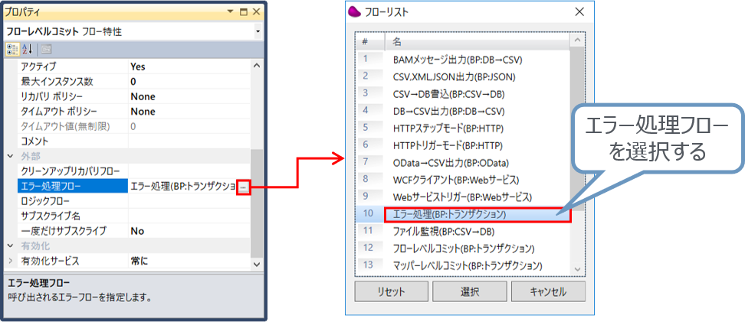Select エラー処理(BP:トランザクション) in flow list
This screenshot has height=322, width=745.
coord(475,215)
